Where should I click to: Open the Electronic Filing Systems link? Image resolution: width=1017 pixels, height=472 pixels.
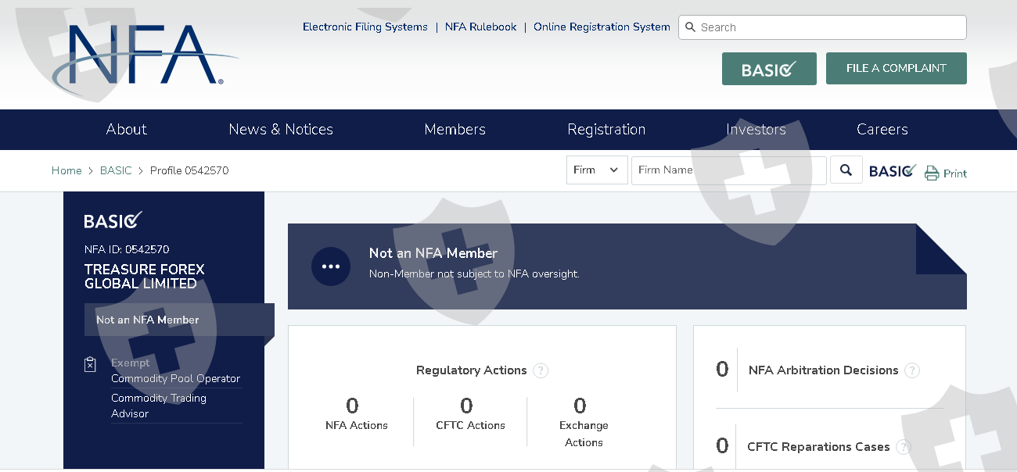[365, 27]
